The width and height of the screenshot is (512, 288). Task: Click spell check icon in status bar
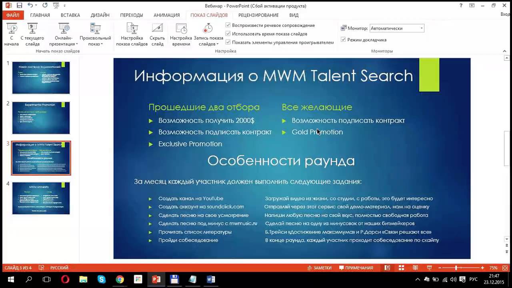pos(41,268)
